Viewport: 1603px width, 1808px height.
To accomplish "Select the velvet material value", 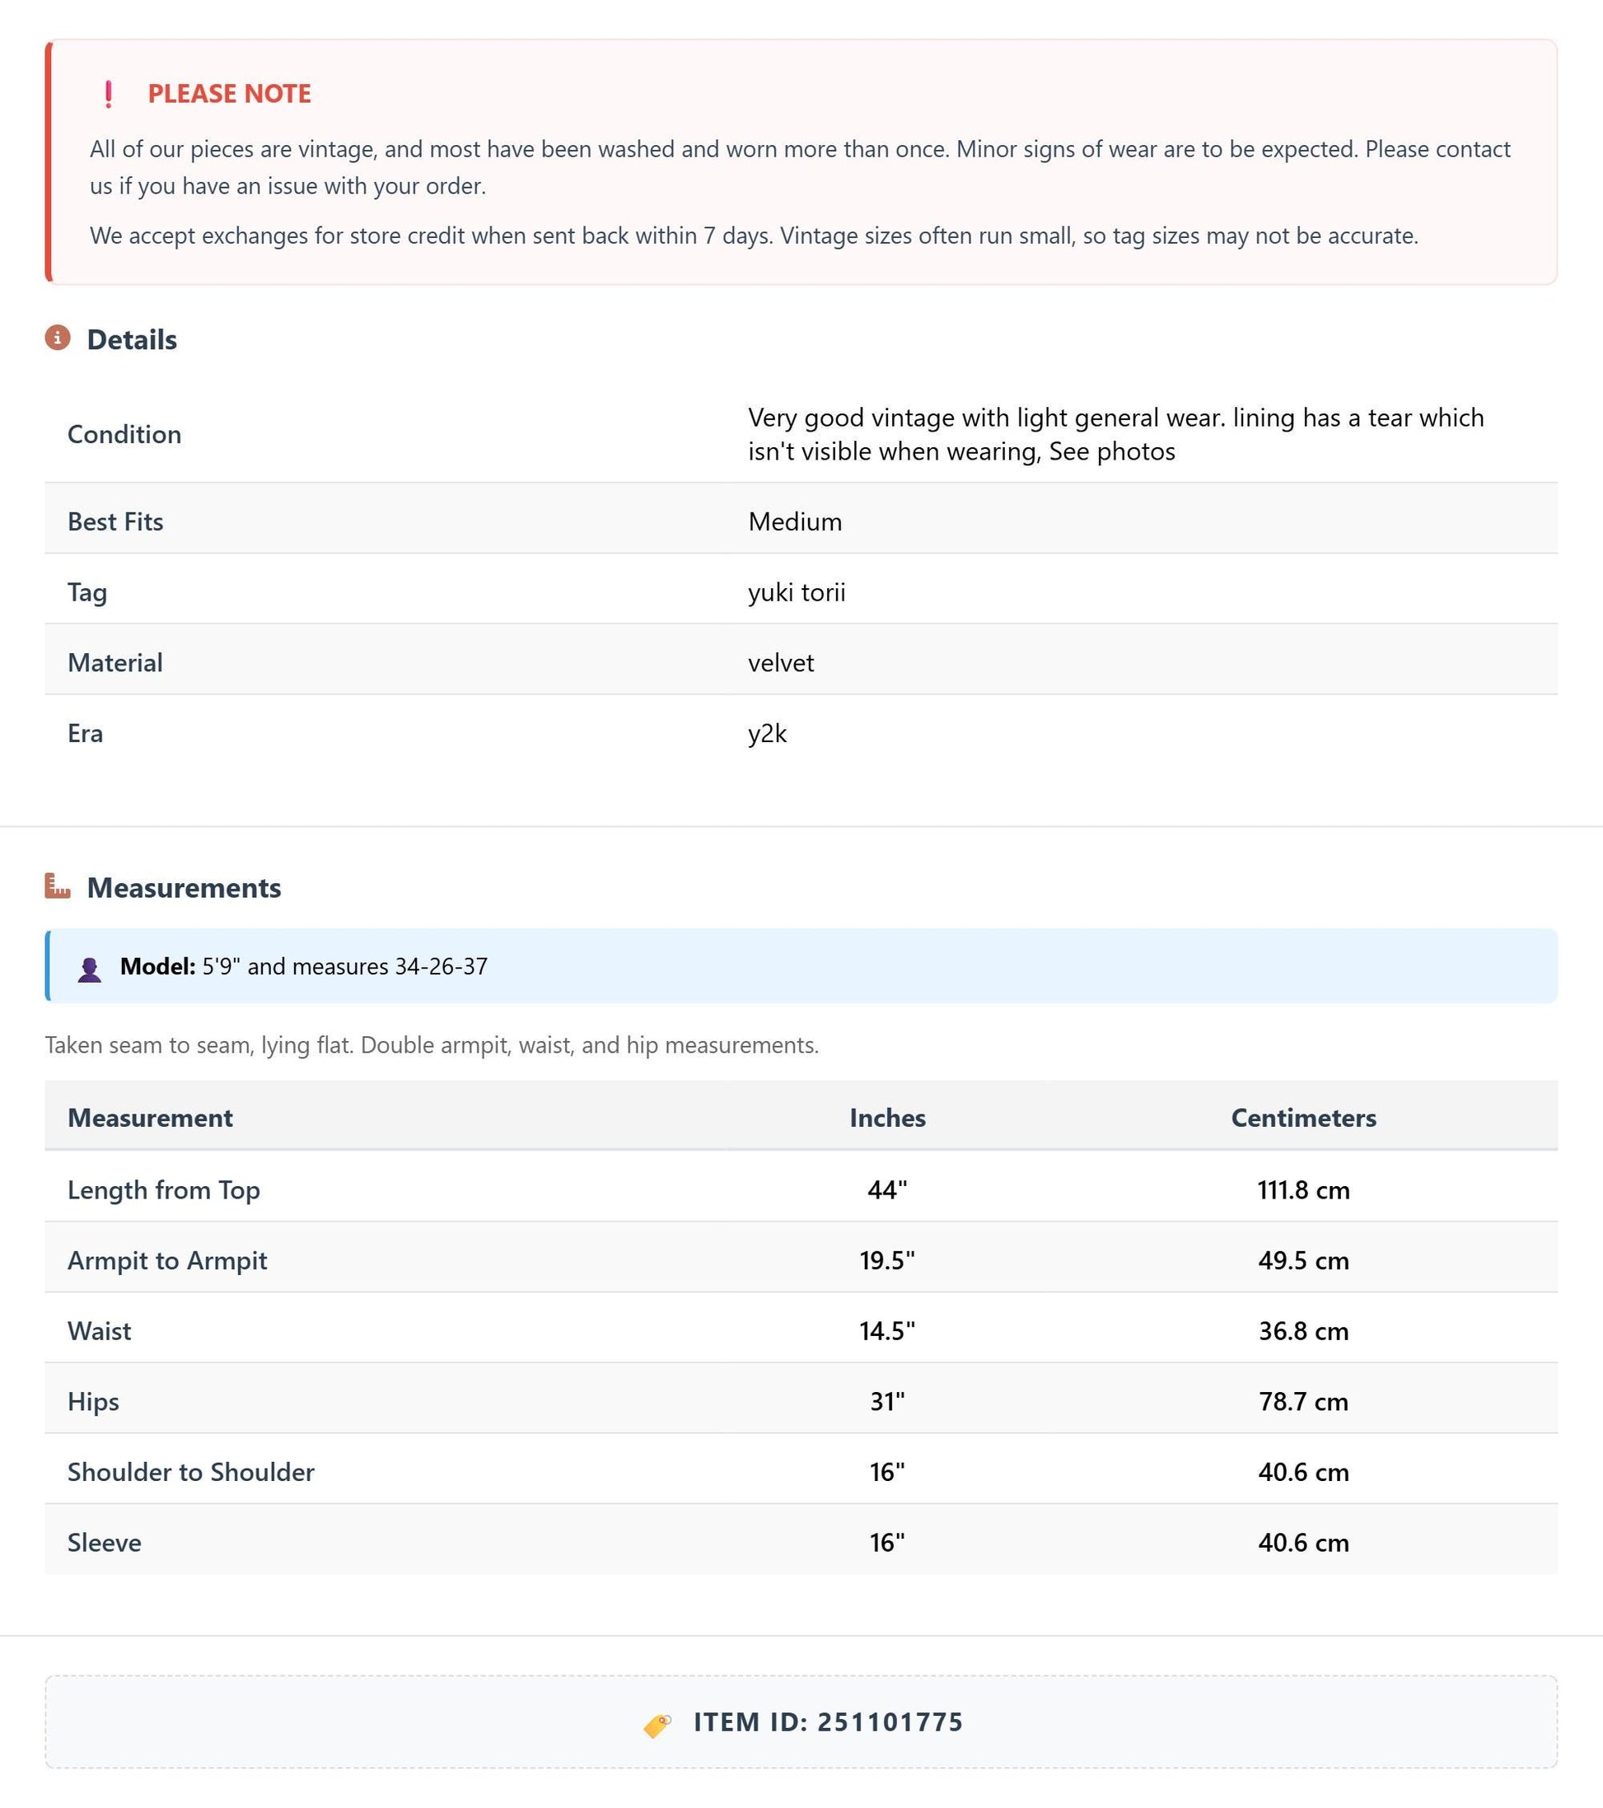I will click(781, 662).
